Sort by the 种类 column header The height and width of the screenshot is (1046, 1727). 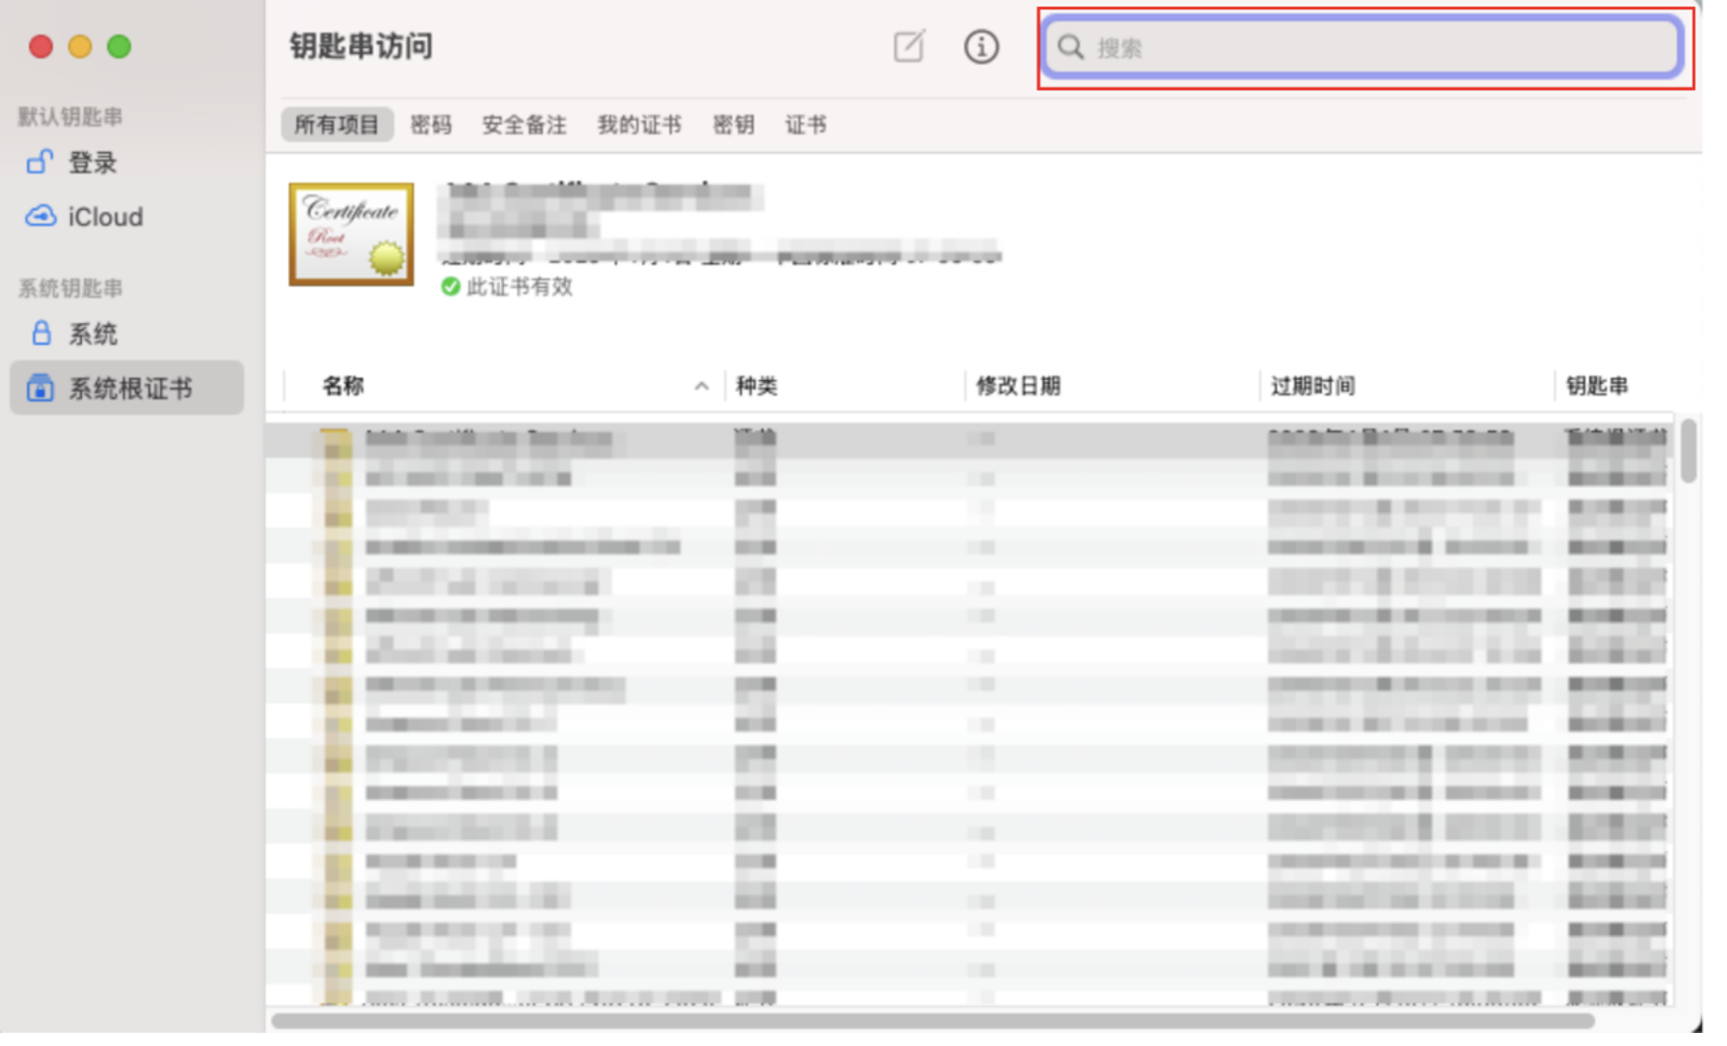(757, 386)
